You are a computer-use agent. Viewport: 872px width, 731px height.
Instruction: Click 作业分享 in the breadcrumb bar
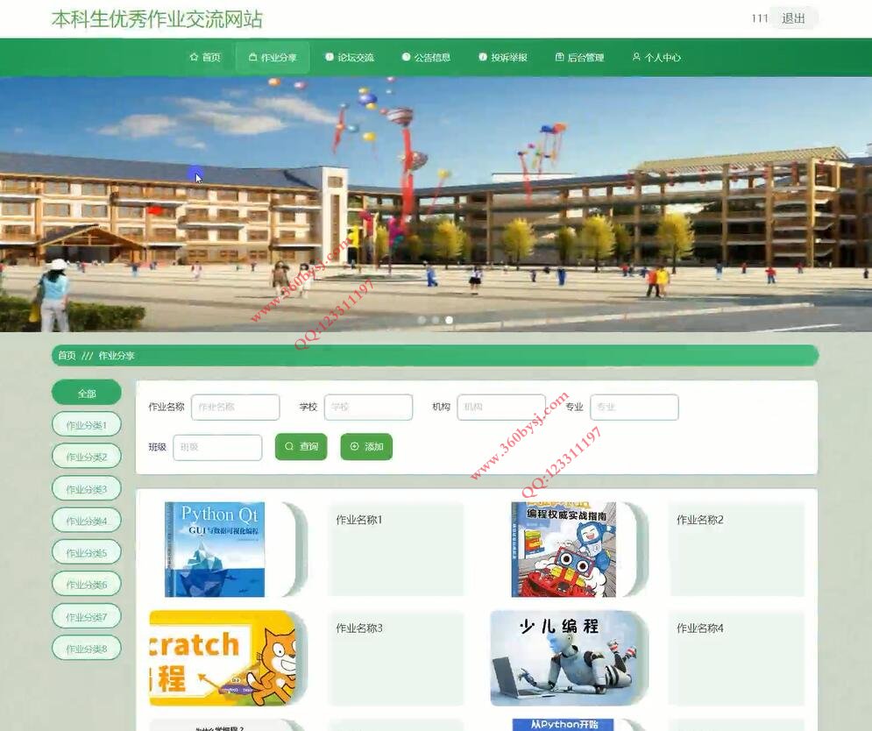117,356
